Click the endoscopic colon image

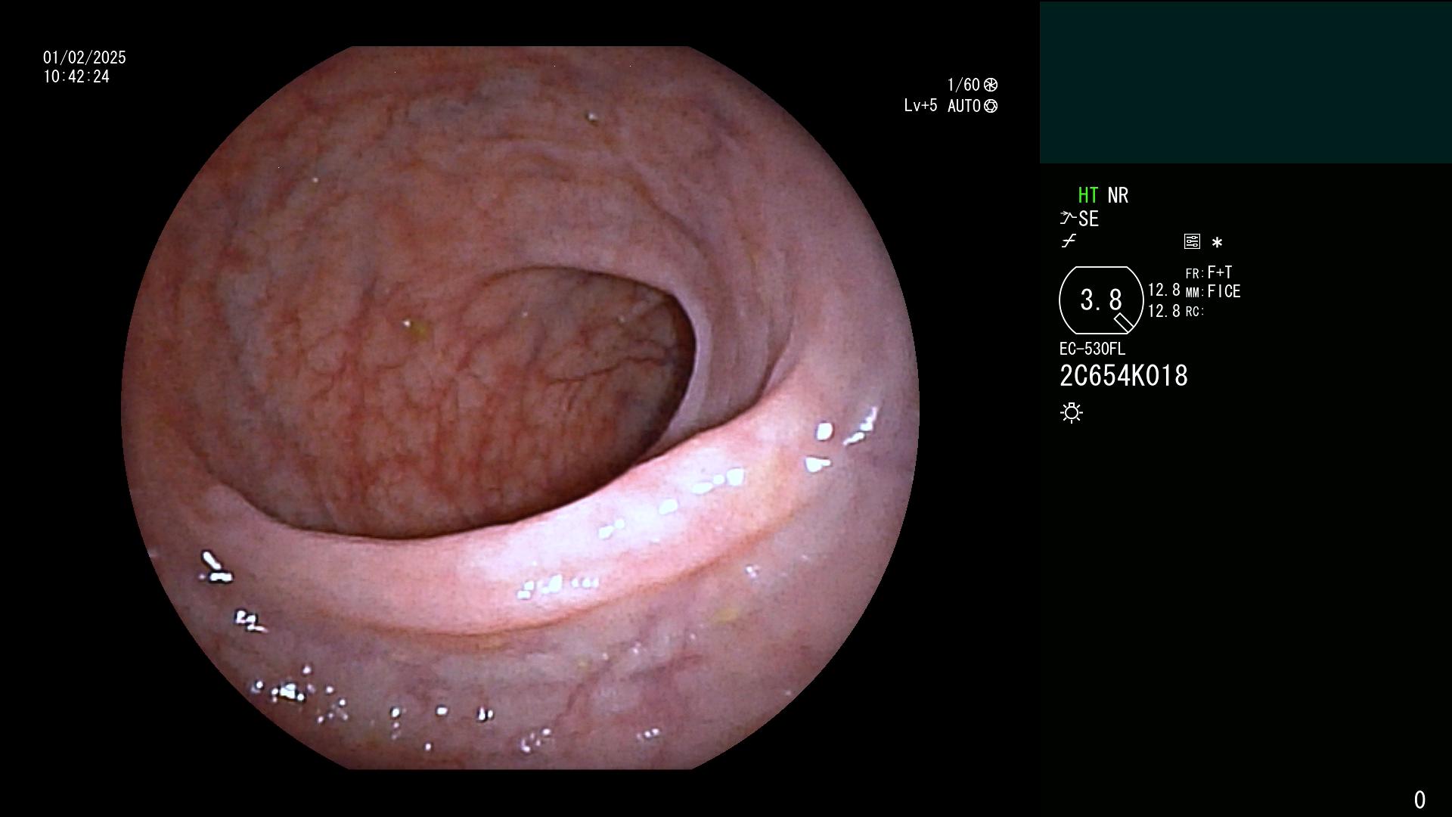pos(520,408)
